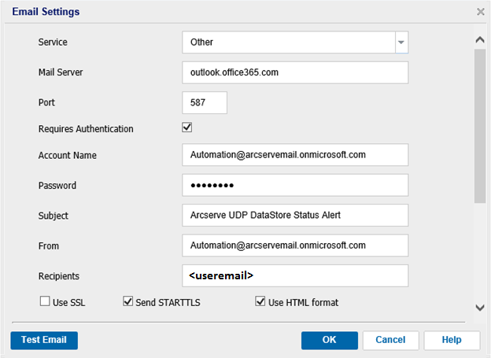Screen dimensions: 491x358
Task: Click the Password field
Action: [294, 186]
